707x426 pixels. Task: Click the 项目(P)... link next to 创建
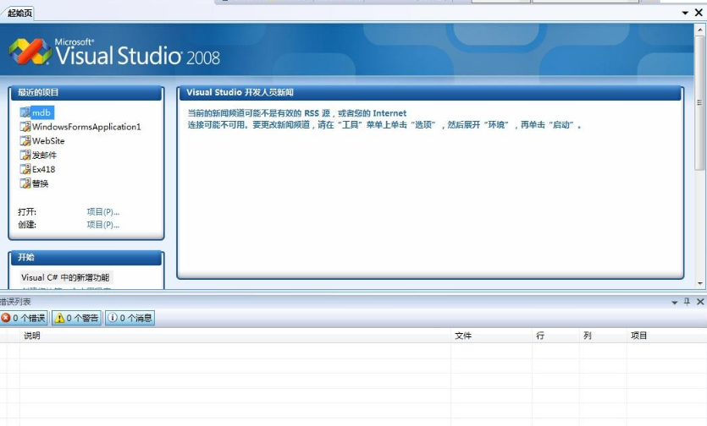click(102, 225)
